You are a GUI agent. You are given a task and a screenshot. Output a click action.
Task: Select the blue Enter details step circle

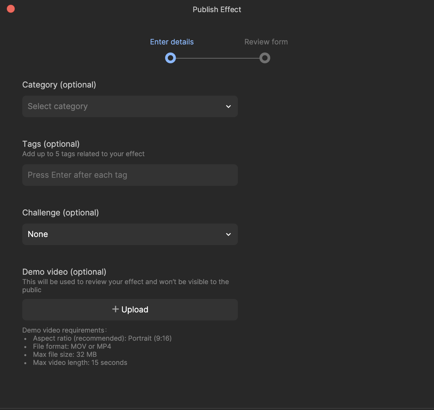coord(170,58)
